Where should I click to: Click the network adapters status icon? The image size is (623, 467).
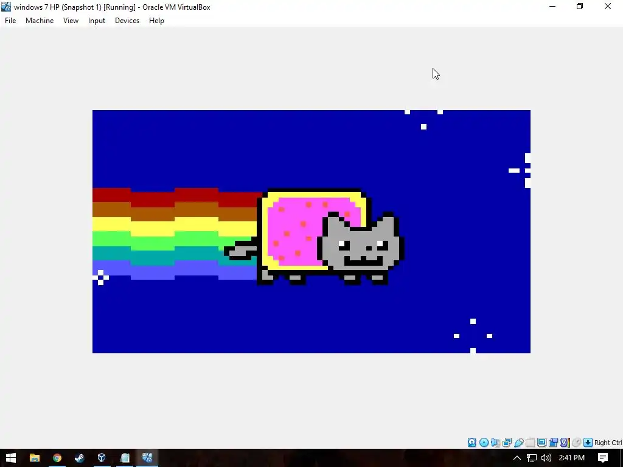[507, 443]
